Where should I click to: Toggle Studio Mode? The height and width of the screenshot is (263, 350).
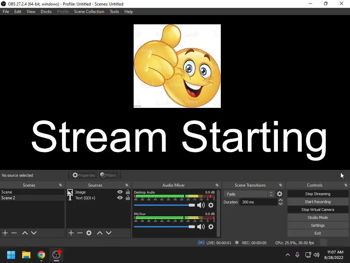click(x=318, y=217)
